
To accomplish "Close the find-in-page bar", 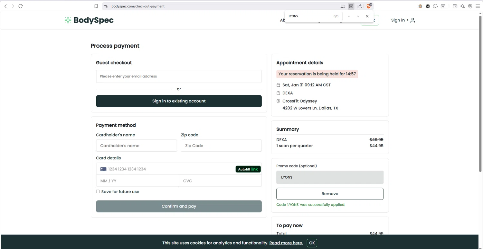I will point(367,16).
